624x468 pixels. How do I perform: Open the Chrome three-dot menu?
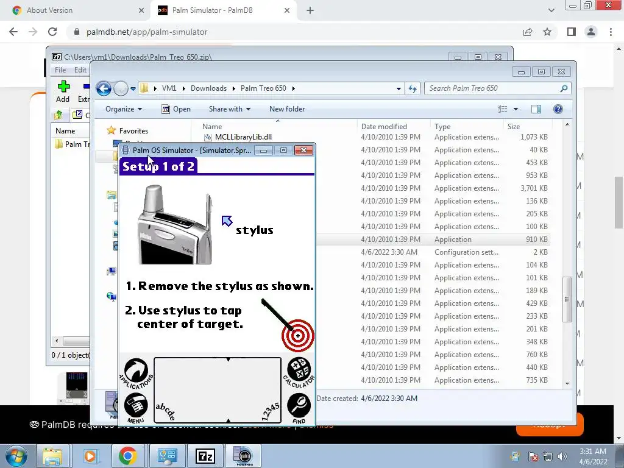point(611,32)
